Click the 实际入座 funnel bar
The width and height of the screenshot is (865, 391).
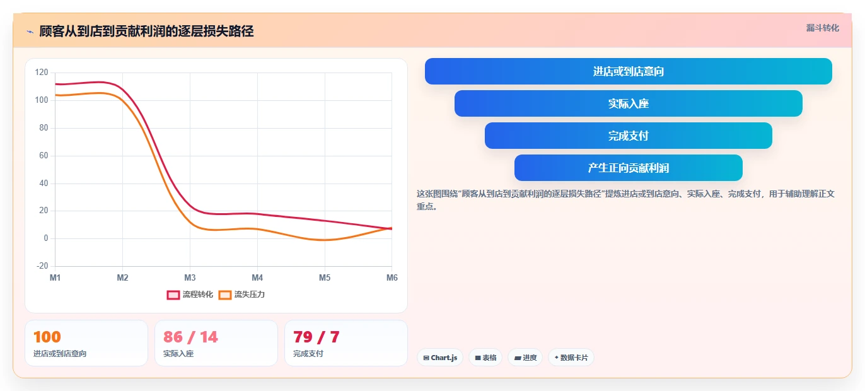pos(629,103)
